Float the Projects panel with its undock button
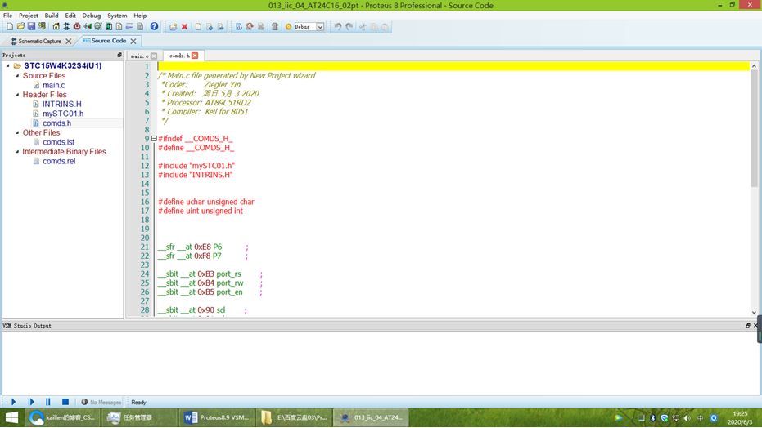Screen dimensions: 762x428 (x=119, y=56)
